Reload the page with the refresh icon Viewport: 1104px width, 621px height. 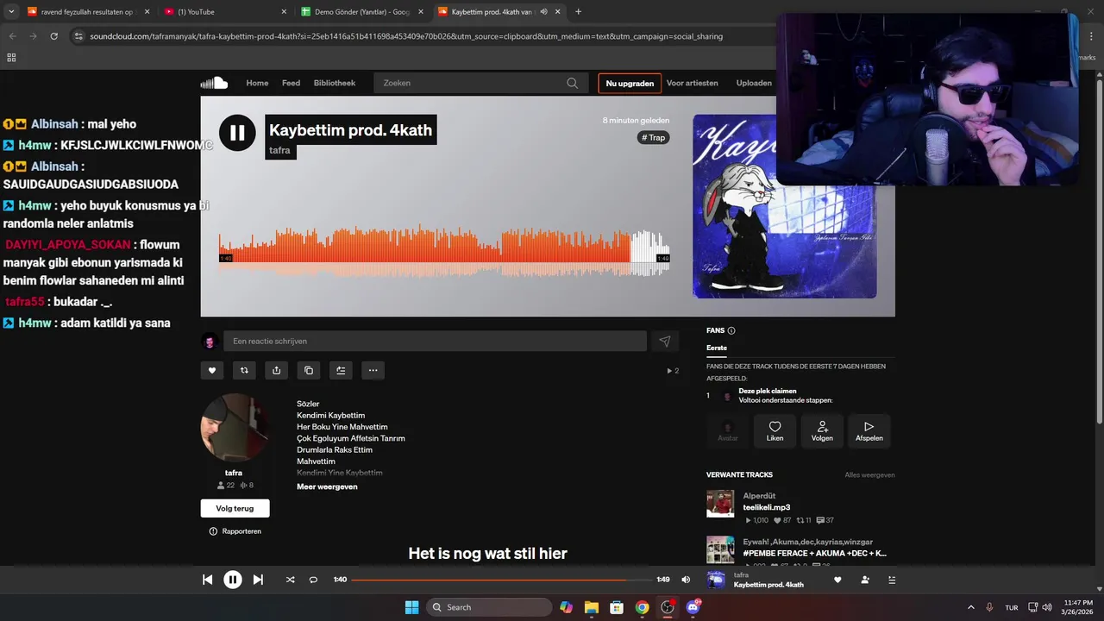[53, 36]
